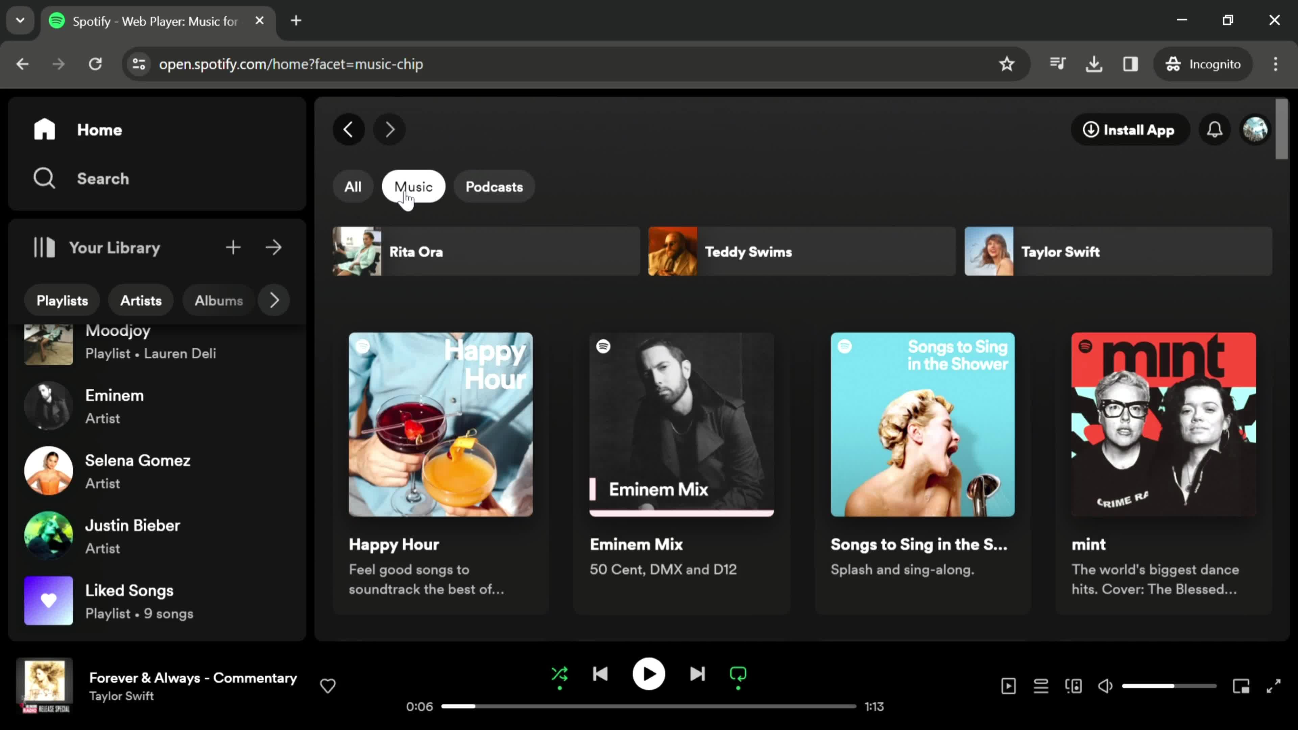1298x730 pixels.
Task: Toggle shuffle off
Action: pyautogui.click(x=559, y=674)
